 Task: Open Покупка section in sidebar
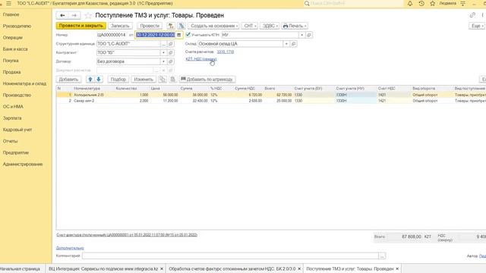[x=11, y=61]
